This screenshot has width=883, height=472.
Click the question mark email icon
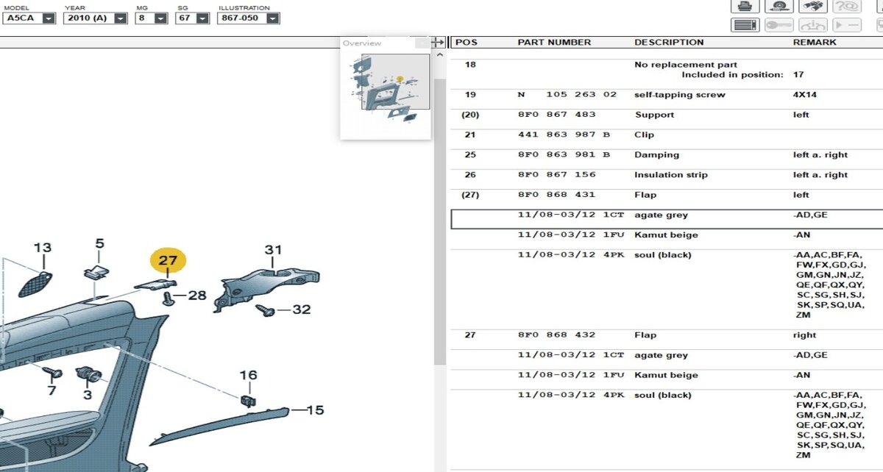[x=847, y=7]
